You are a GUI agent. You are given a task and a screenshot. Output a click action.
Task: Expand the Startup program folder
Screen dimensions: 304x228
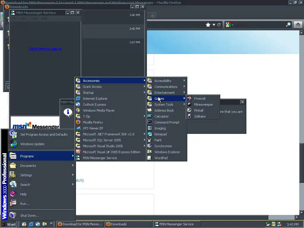point(110,93)
